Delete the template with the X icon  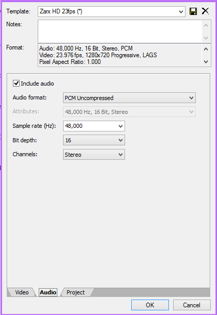pyautogui.click(x=205, y=11)
